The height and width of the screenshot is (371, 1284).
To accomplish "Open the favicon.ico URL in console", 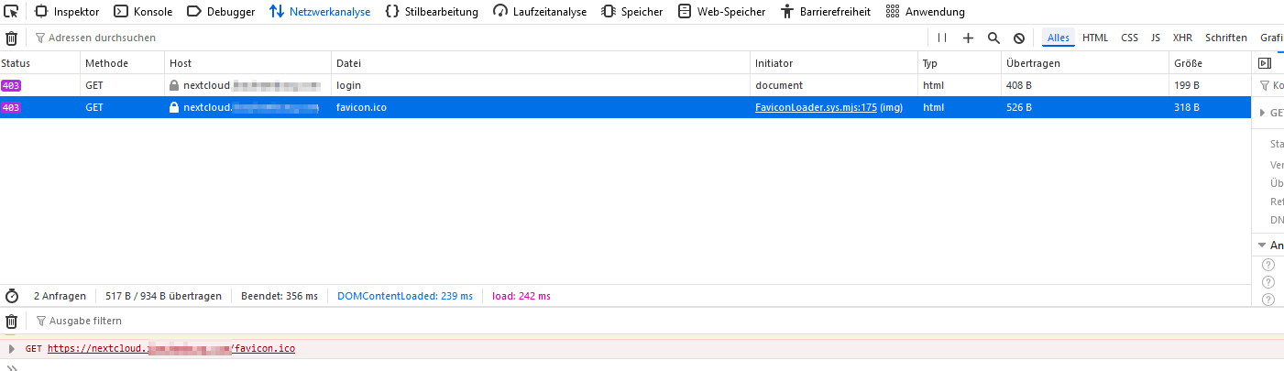I will click(170, 349).
